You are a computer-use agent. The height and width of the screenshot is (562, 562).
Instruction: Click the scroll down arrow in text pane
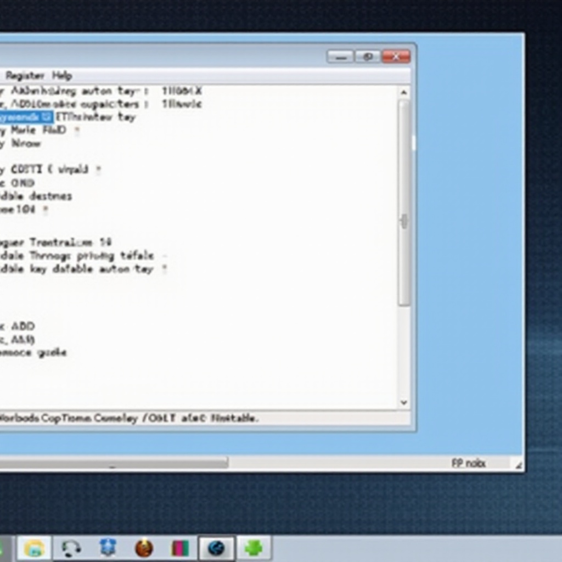click(404, 402)
